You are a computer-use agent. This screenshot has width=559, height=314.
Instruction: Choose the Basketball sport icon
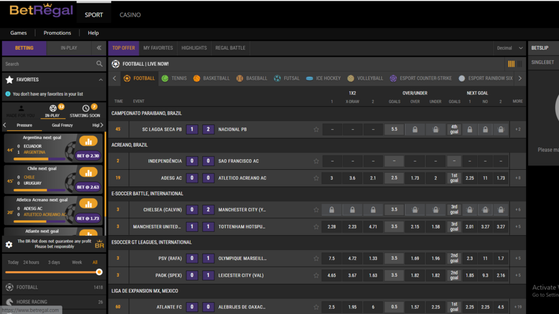pos(197,78)
